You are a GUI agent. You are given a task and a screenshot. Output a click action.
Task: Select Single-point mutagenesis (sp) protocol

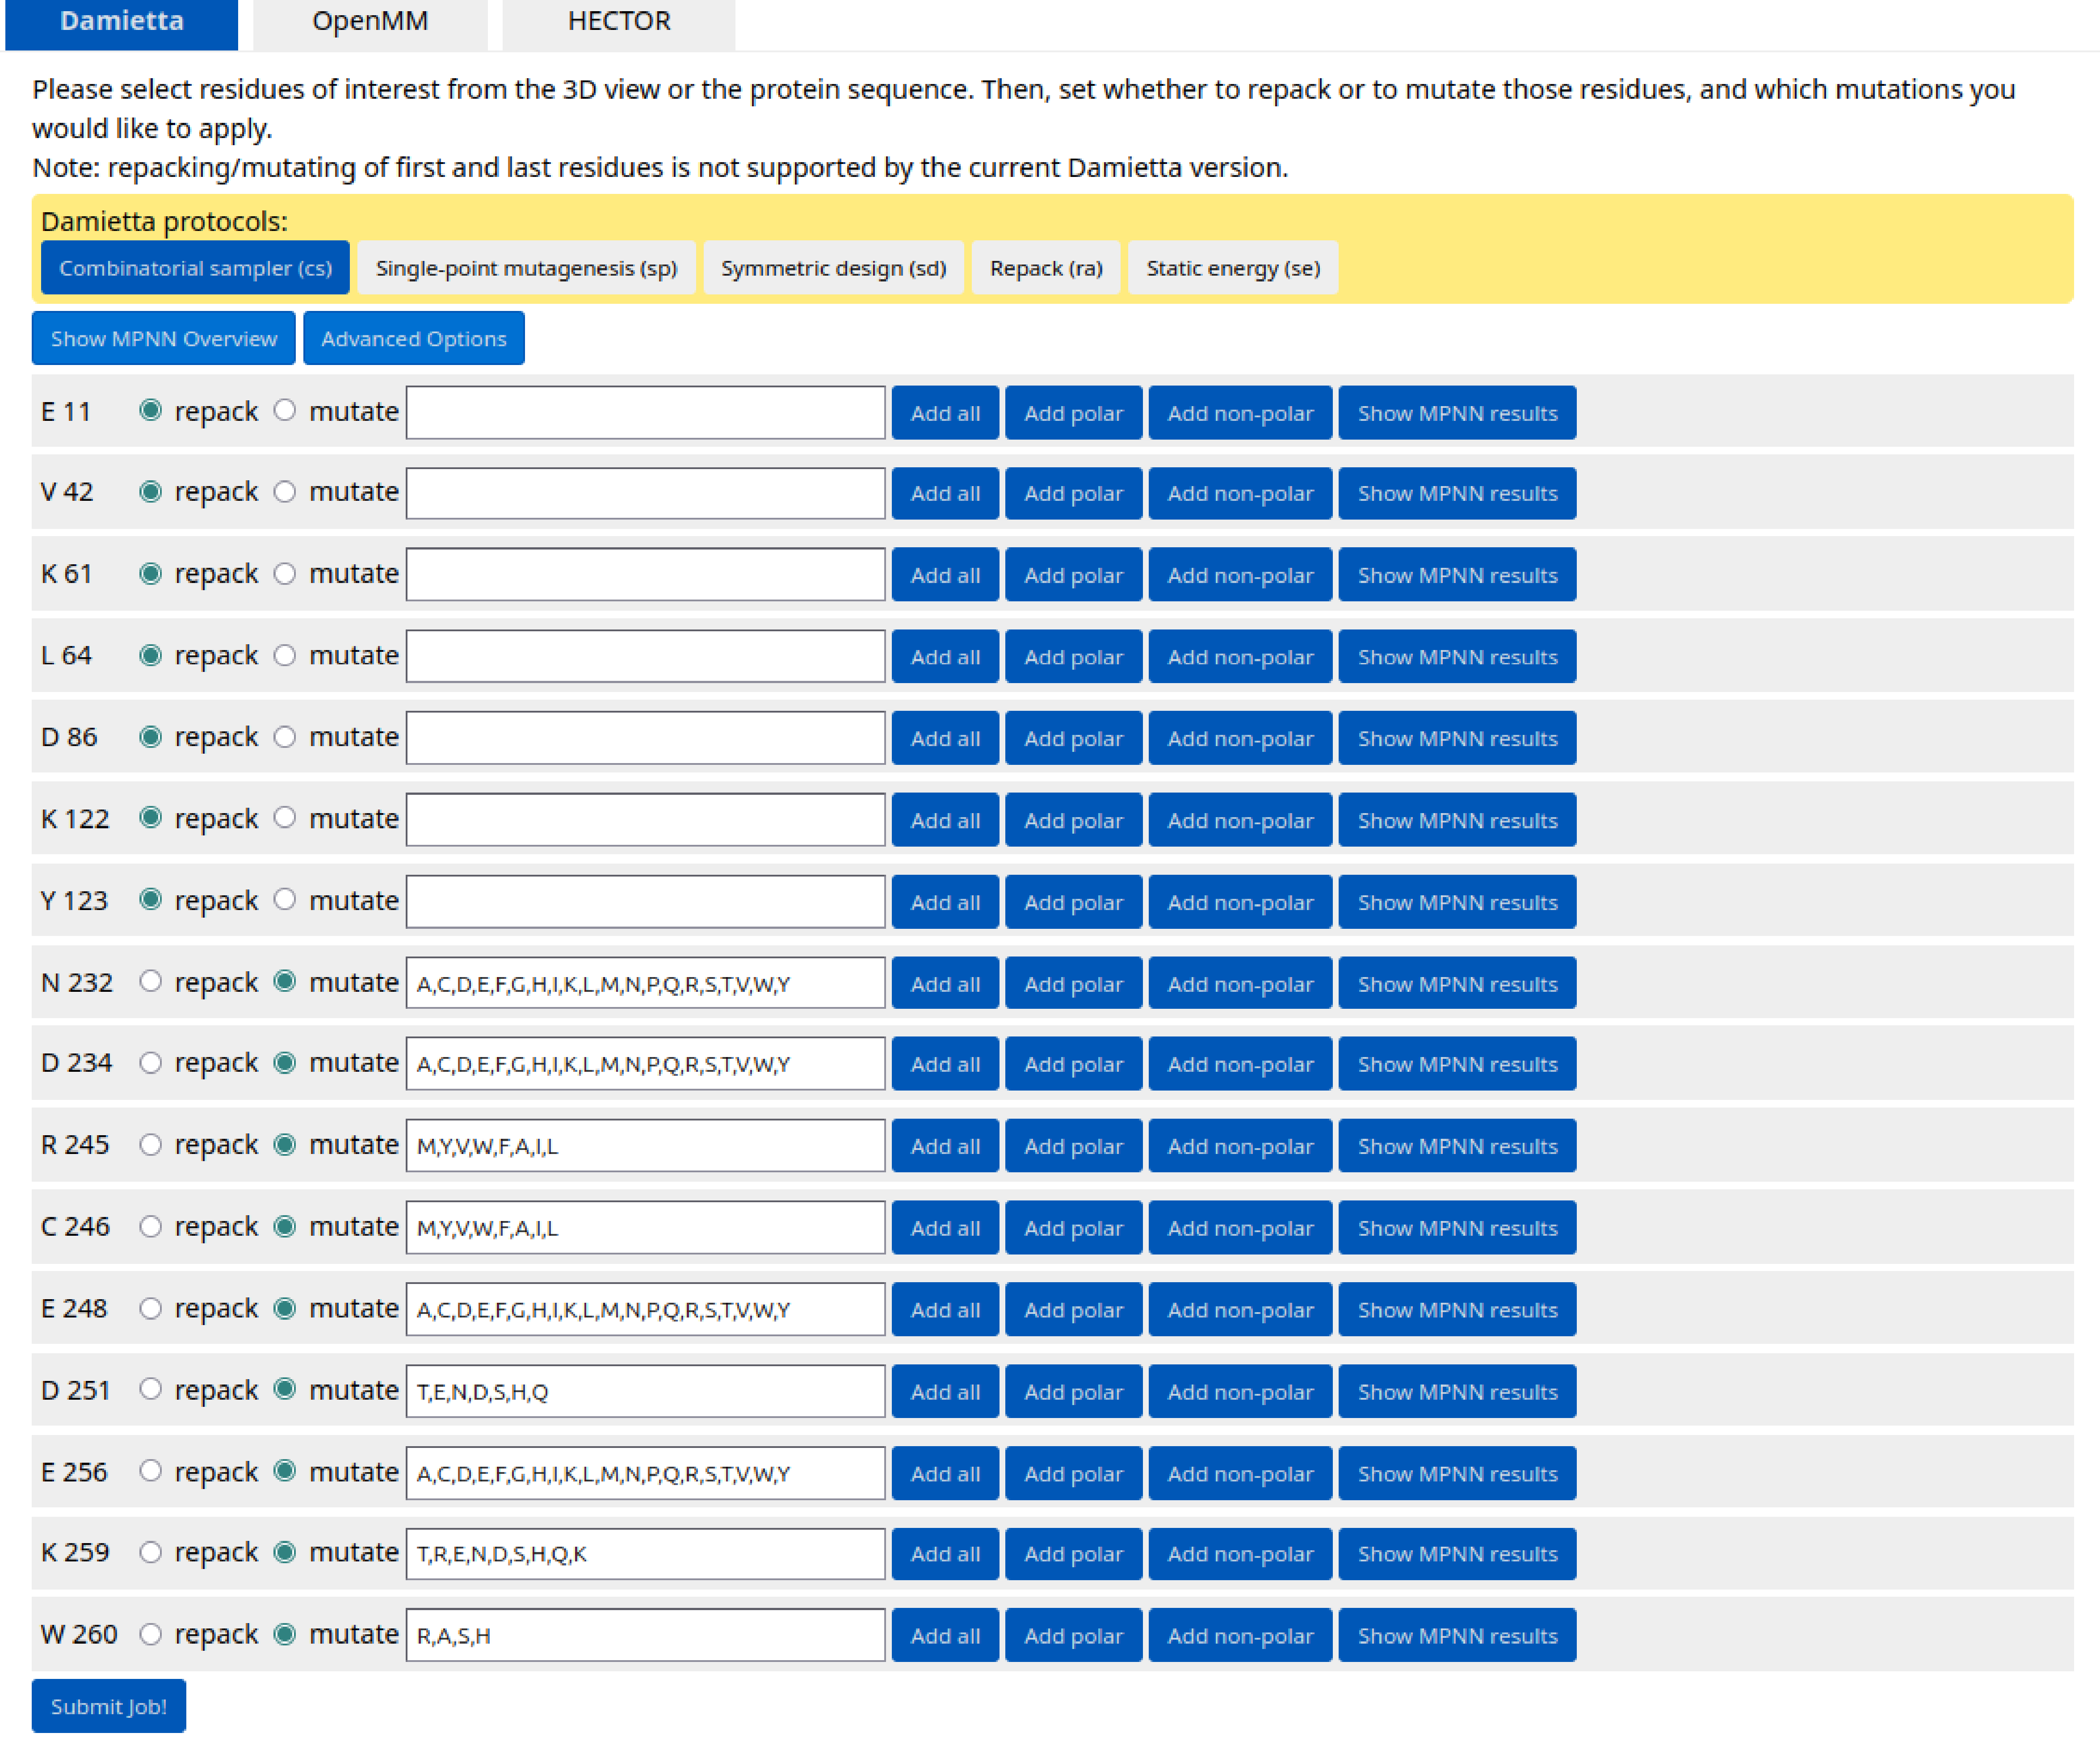click(x=526, y=268)
